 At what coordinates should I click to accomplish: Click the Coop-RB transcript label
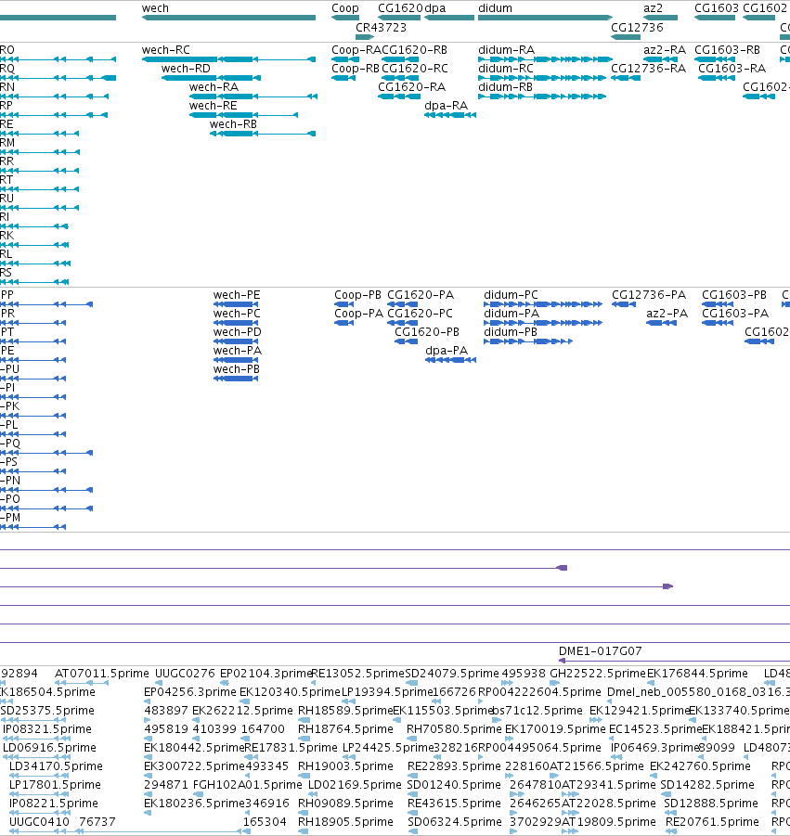(x=356, y=69)
